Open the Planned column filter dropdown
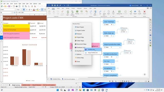 pyautogui.click(x=29, y=23)
